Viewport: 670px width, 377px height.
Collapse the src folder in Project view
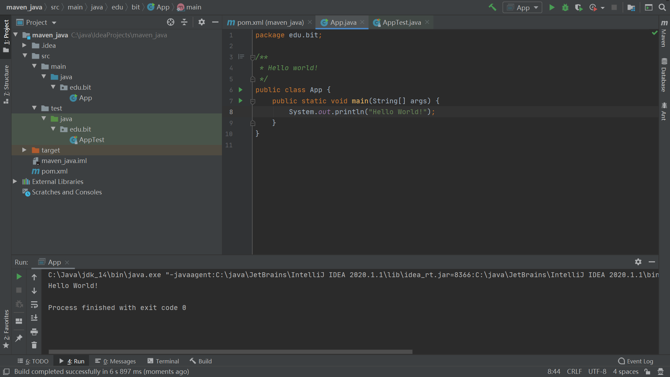25,56
